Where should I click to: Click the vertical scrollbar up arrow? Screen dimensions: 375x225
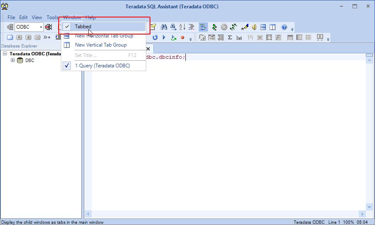(x=369, y=60)
